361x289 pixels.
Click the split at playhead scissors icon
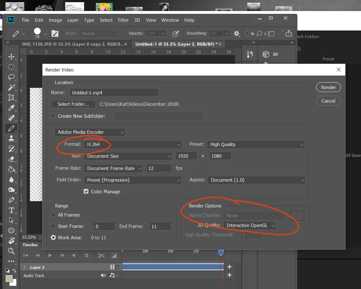pyautogui.click(x=101, y=255)
